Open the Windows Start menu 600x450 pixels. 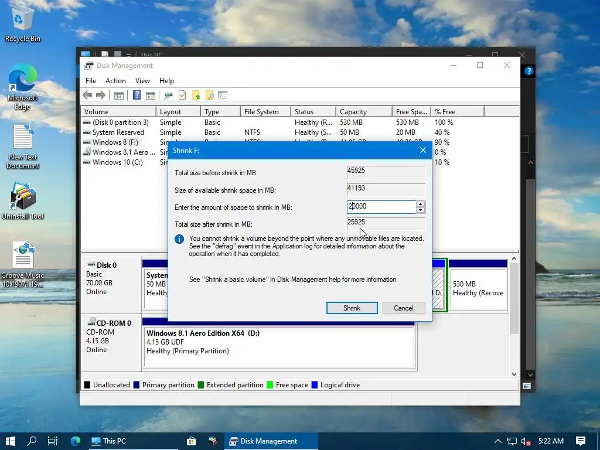click(11, 441)
